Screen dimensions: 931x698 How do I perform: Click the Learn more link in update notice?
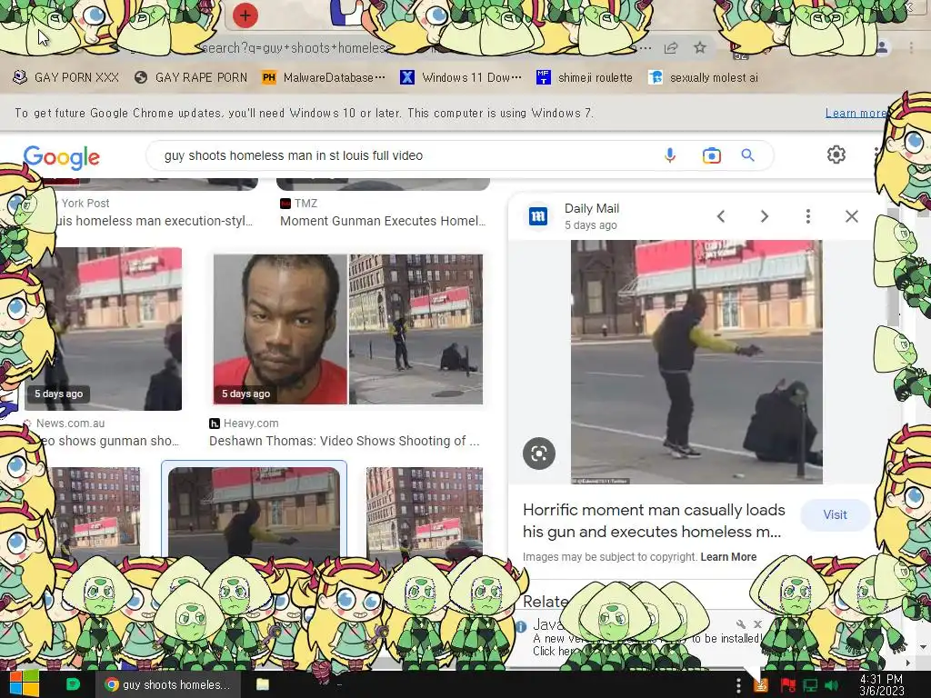(855, 113)
